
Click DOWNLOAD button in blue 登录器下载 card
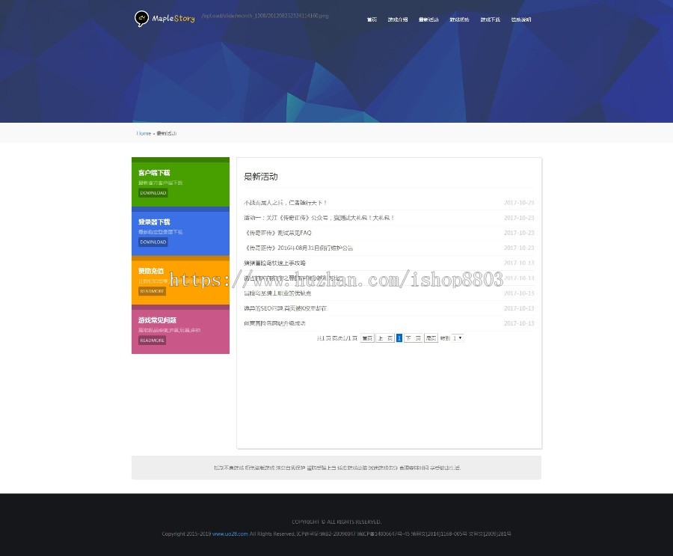click(x=153, y=242)
